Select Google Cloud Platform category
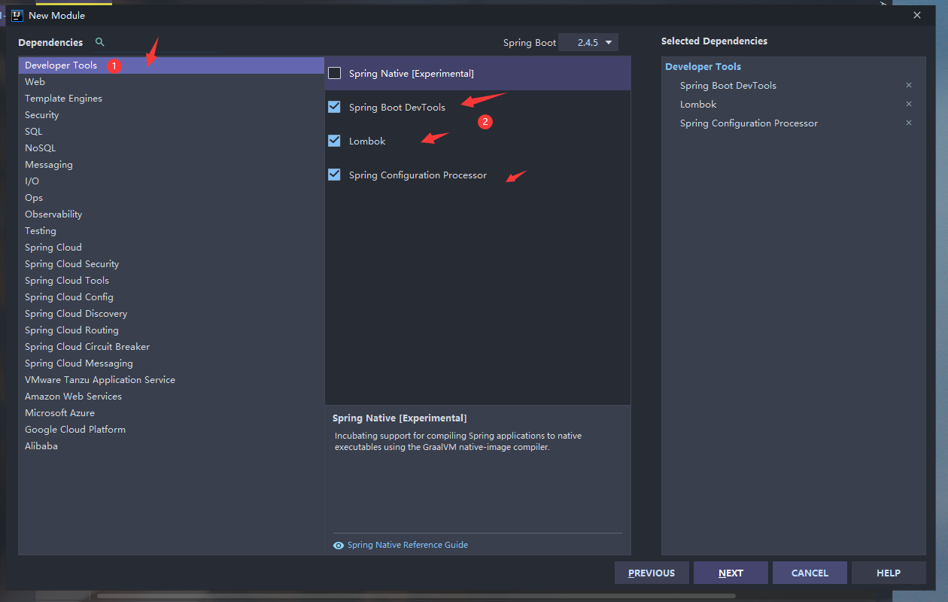This screenshot has width=948, height=602. coord(172,430)
